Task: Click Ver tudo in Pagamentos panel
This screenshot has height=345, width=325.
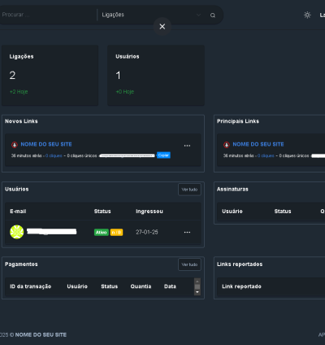Action: (189, 264)
